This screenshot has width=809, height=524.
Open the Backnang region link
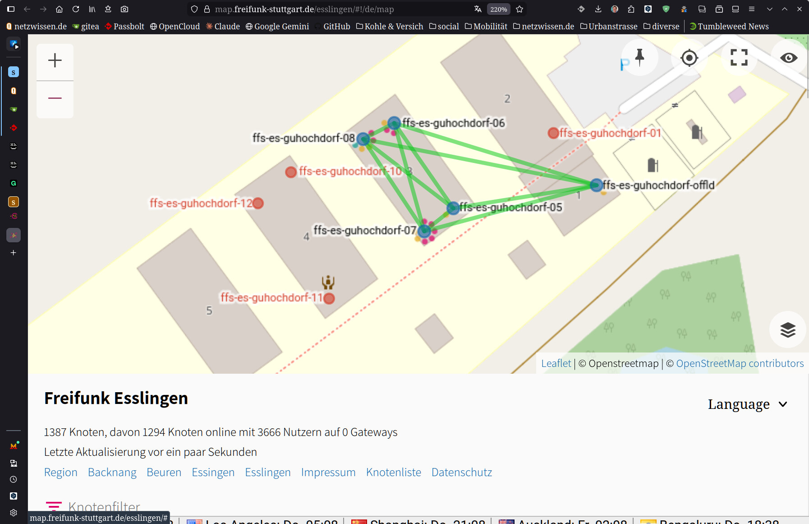112,472
